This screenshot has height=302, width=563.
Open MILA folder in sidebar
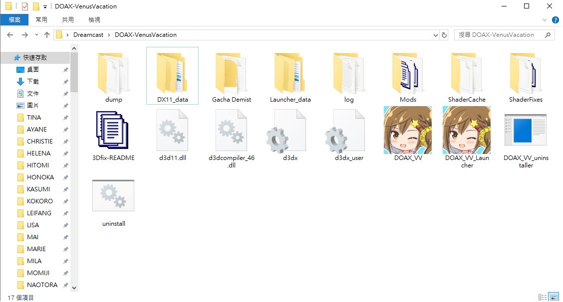(35, 261)
